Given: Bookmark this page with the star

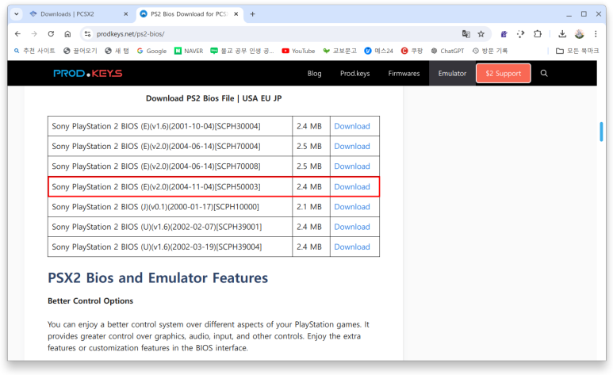Looking at the screenshot, I should pyautogui.click(x=481, y=34).
